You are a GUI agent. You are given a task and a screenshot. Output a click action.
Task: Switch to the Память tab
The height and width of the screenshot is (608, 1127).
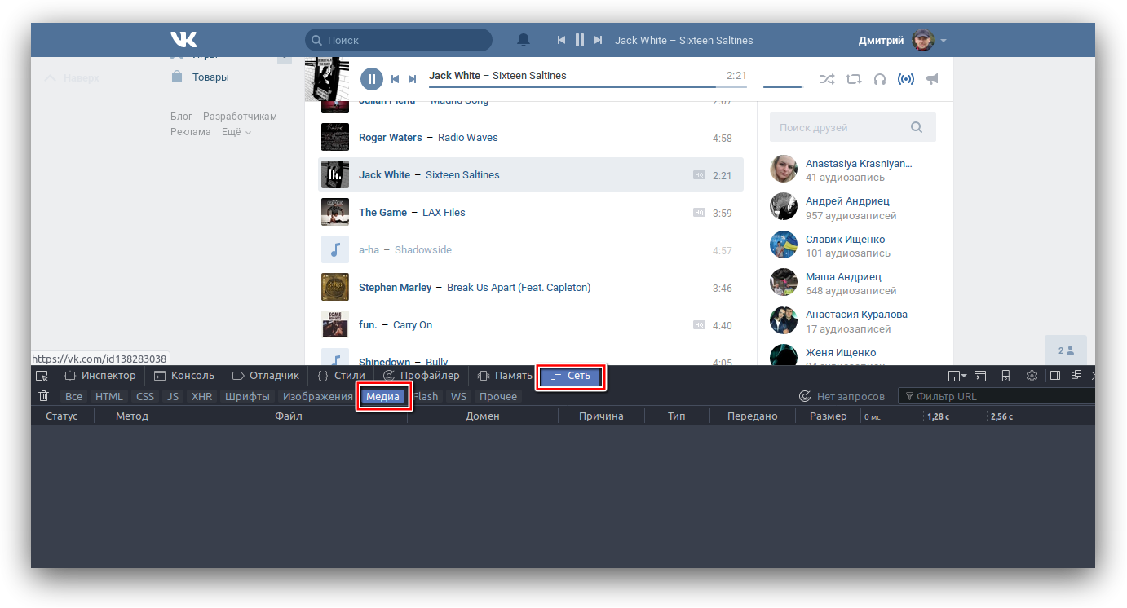click(x=504, y=376)
